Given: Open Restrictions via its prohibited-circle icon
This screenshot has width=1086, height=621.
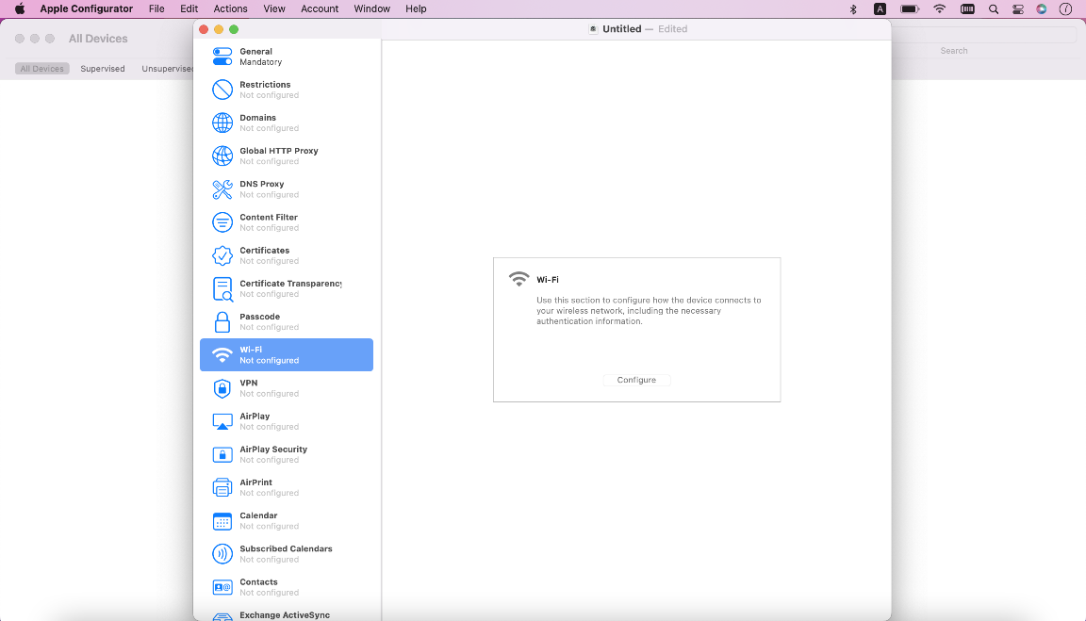Looking at the screenshot, I should click(x=222, y=90).
